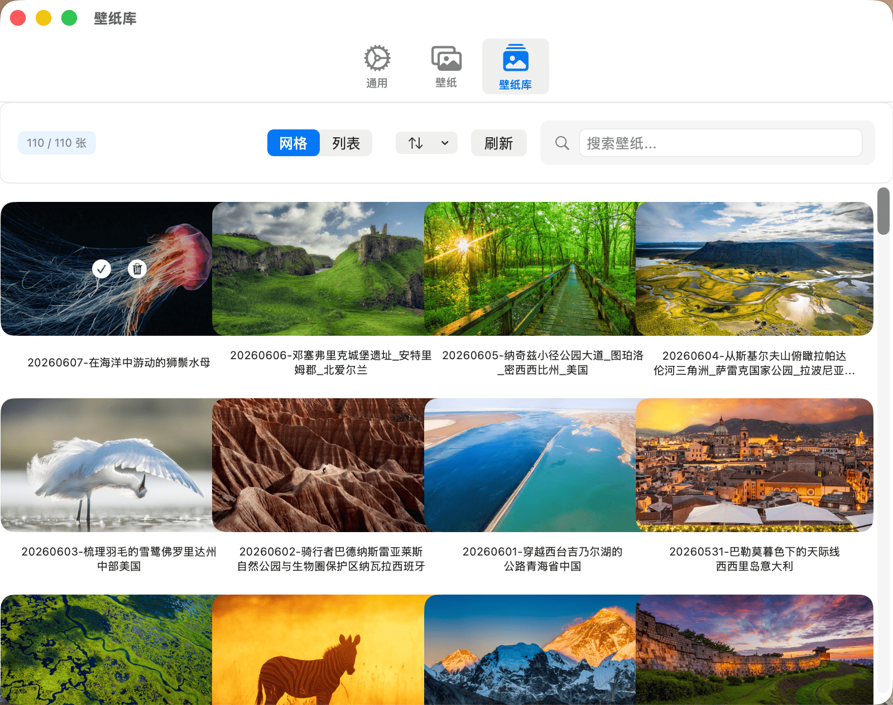Viewport: 893px width, 705px height.
Task: Switch to the 壁纸 tab
Action: (x=446, y=66)
